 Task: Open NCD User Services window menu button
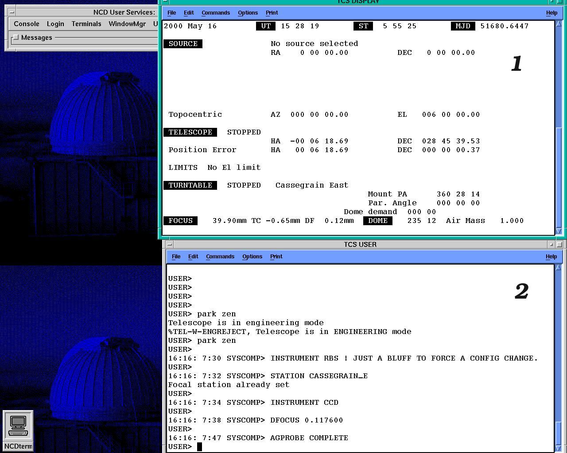[12, 12]
